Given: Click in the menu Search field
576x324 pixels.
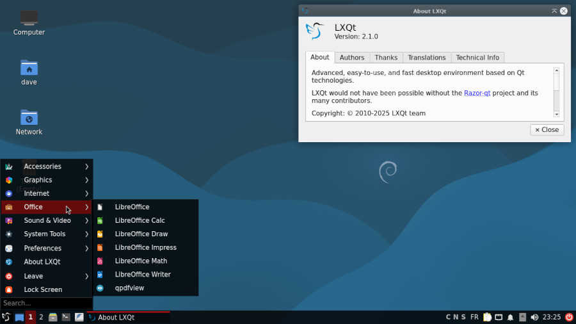Looking at the screenshot, I should click(46, 303).
